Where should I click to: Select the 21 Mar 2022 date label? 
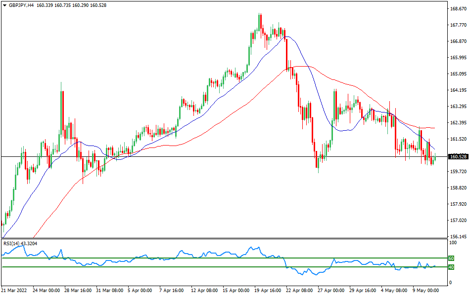[15, 291]
